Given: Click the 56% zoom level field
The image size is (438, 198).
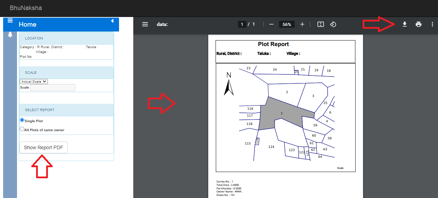Looking at the screenshot, I should 287,24.
